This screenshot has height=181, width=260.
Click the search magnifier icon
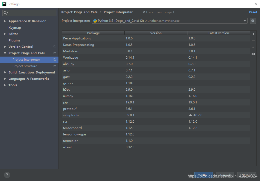(x=5, y=13)
